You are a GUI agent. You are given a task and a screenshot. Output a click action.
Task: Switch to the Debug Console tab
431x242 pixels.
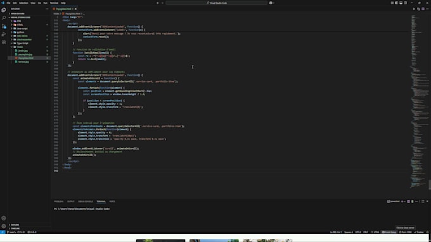click(x=86, y=202)
